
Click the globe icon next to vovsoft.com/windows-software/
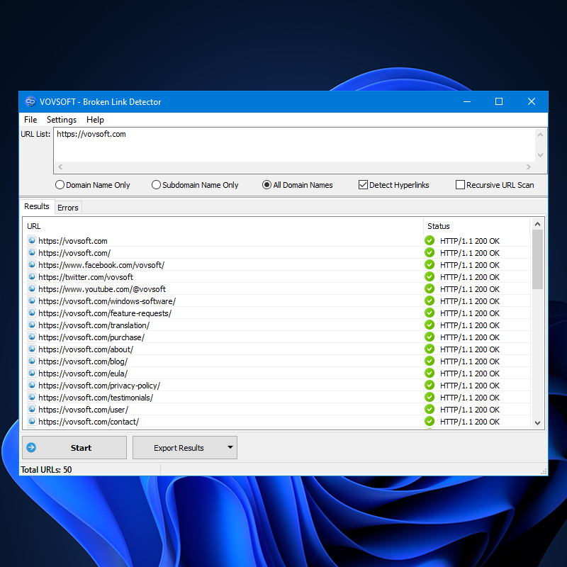[x=32, y=301]
